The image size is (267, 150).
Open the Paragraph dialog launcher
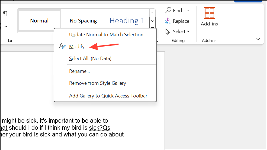coord(10,40)
